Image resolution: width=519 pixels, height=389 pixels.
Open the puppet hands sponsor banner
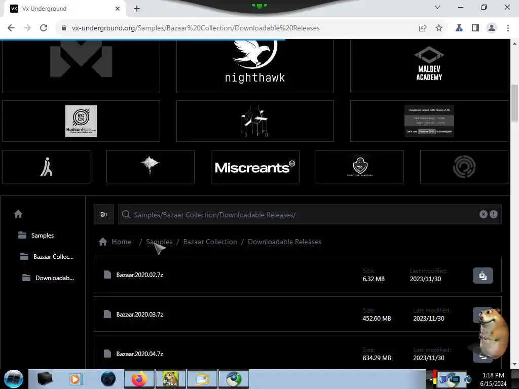click(255, 121)
